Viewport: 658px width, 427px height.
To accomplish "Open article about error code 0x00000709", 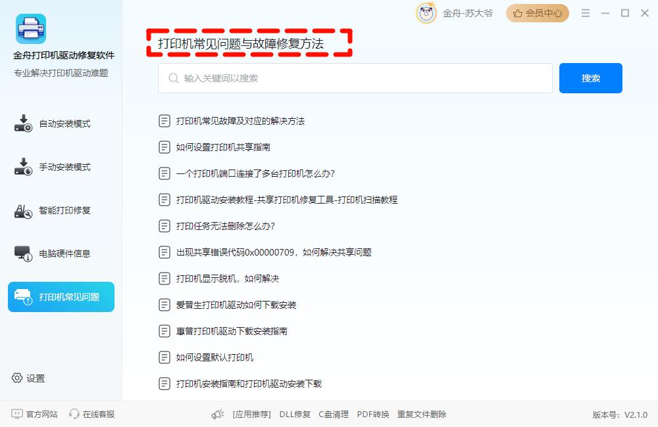I will point(274,252).
